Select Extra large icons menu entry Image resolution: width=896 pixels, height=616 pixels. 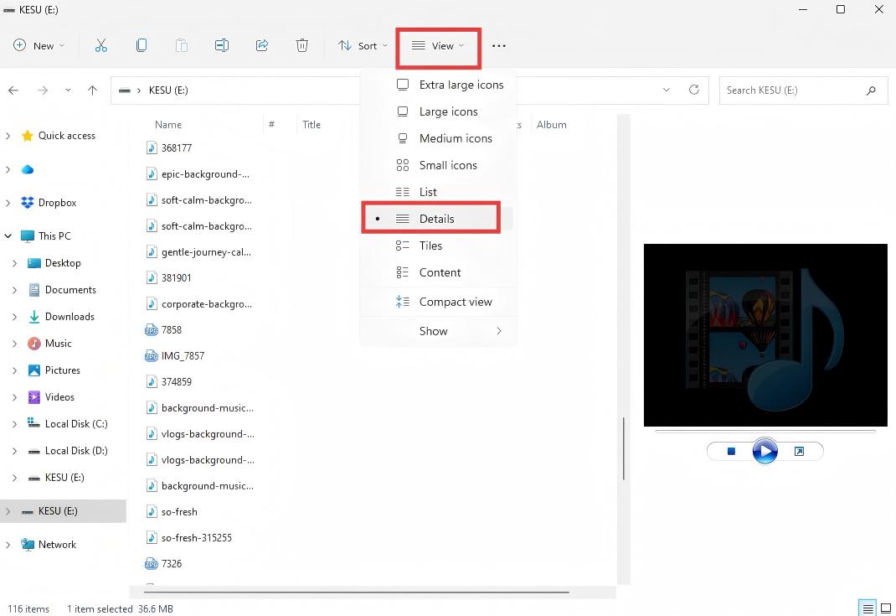(461, 85)
